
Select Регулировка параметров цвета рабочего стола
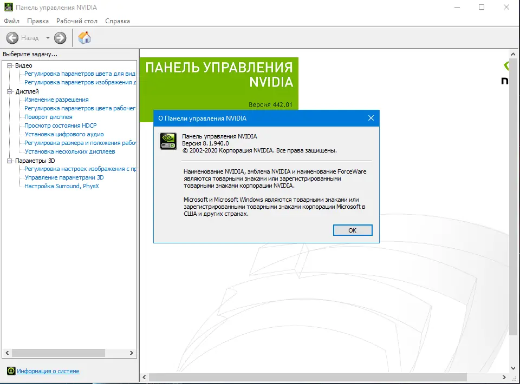[x=80, y=108]
